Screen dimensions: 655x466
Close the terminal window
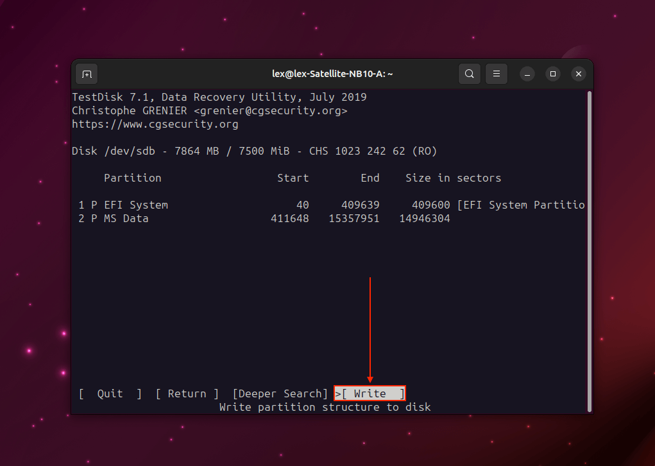coord(578,74)
